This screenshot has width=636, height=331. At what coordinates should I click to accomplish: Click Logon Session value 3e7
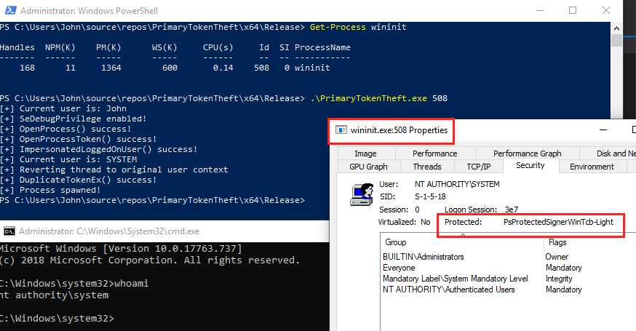[x=511, y=210]
